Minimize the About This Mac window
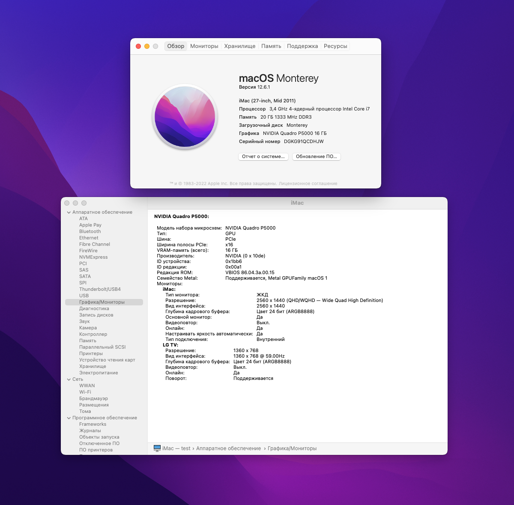Image resolution: width=514 pixels, height=505 pixels. click(x=147, y=46)
